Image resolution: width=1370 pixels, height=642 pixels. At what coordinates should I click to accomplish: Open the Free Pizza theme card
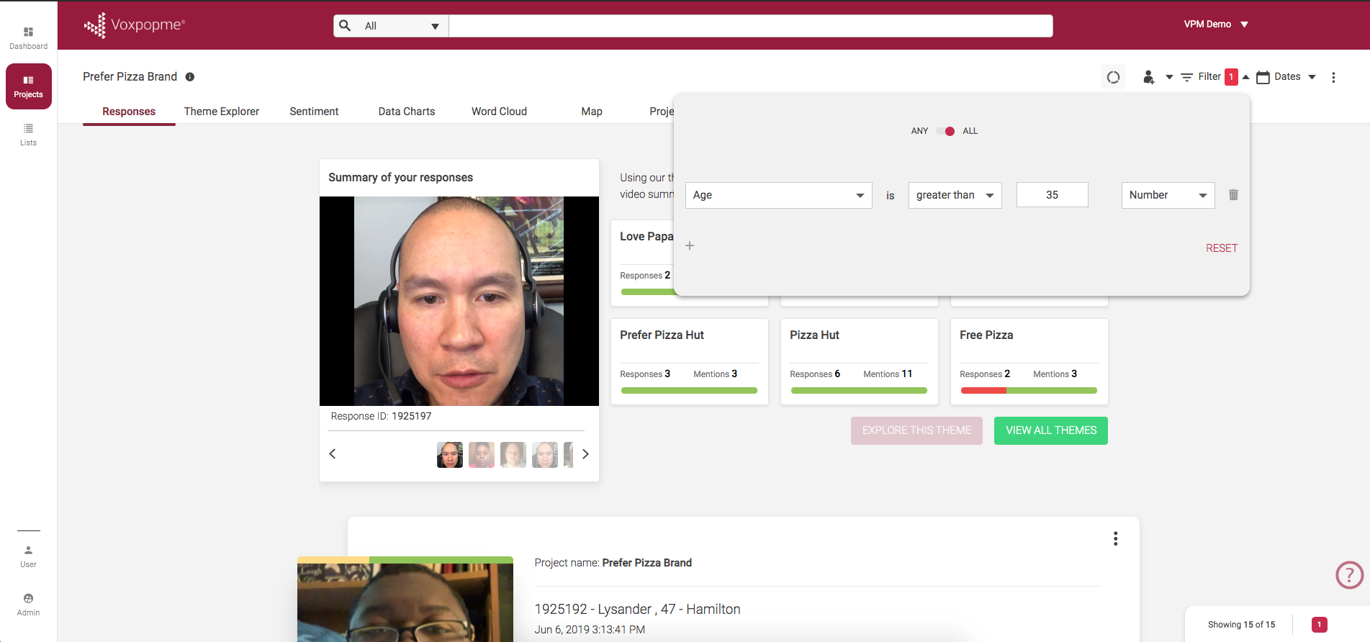pyautogui.click(x=1029, y=361)
